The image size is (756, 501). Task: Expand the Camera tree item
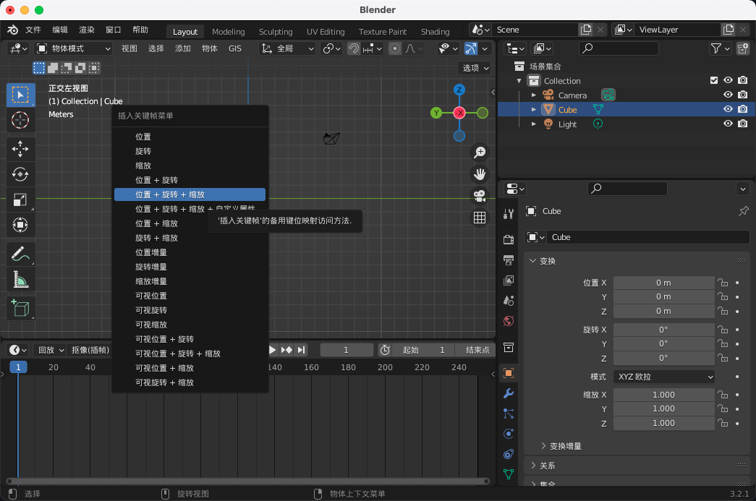(534, 95)
